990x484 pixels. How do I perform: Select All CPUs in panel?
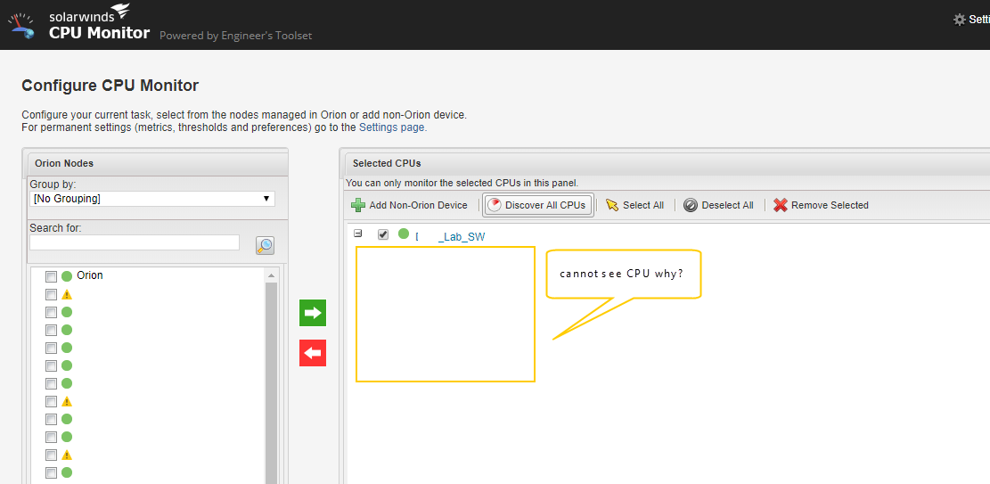coord(634,205)
